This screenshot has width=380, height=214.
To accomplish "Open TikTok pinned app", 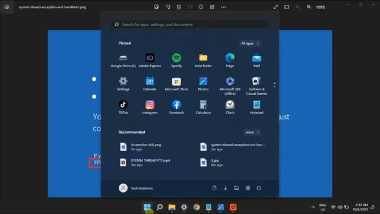I will click(123, 107).
